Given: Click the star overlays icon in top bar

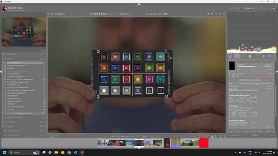Looking at the screenshot, I should tap(212, 14).
